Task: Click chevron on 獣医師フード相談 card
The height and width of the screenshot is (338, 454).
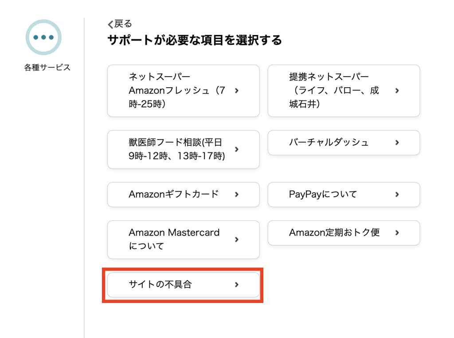Action: 237,149
